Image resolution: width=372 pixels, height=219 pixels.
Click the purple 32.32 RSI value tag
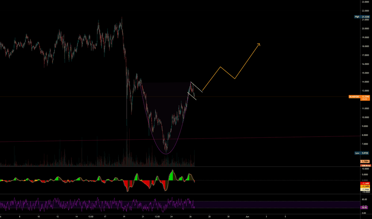[x=364, y=207]
